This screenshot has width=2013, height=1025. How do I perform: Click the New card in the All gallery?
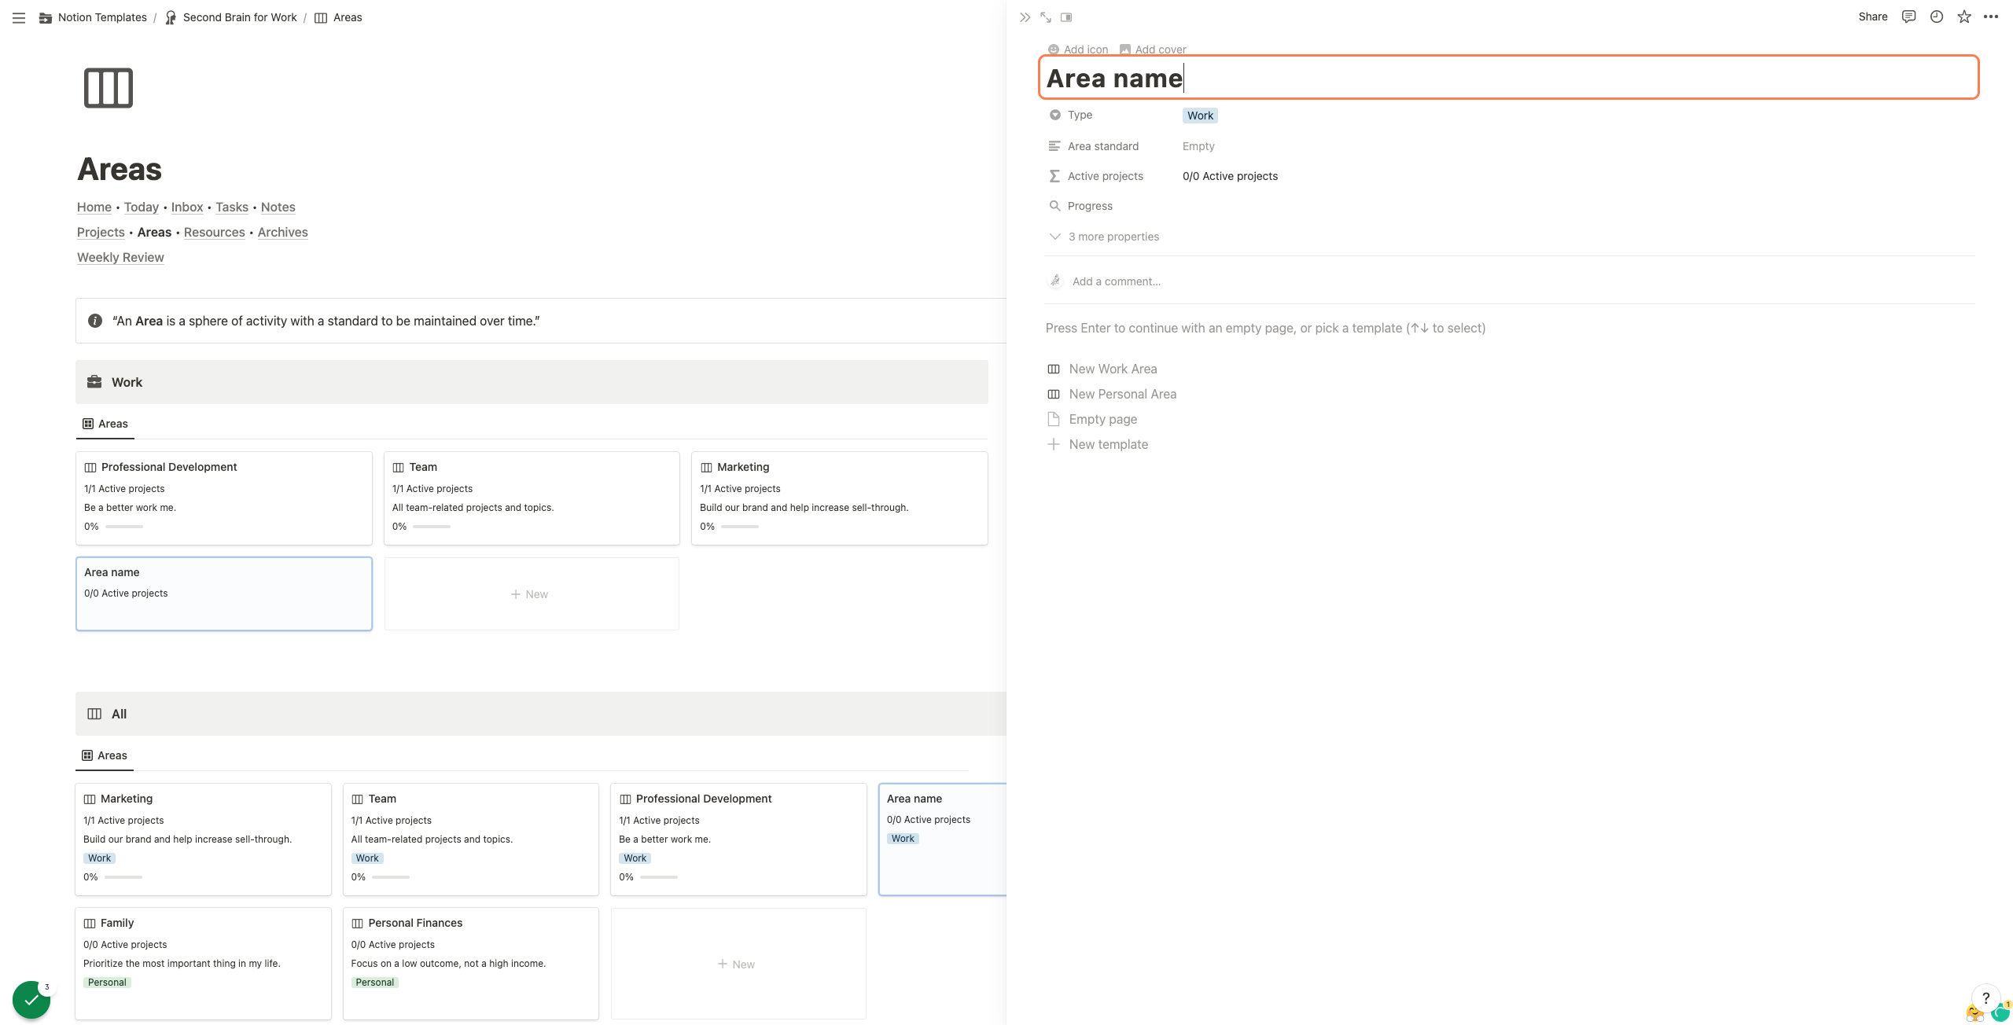click(x=738, y=964)
